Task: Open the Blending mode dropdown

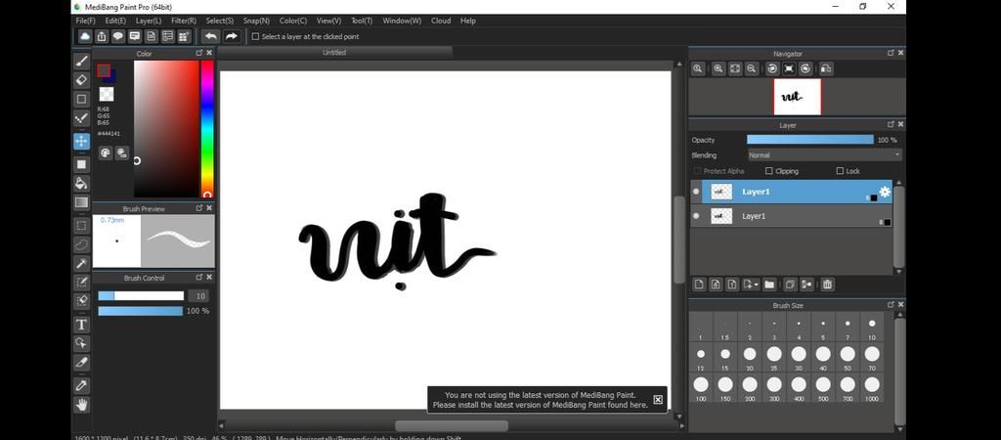Action: coord(824,155)
